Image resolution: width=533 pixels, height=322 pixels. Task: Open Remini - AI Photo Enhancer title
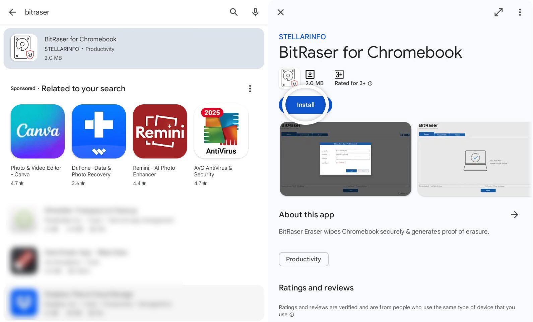click(x=154, y=171)
